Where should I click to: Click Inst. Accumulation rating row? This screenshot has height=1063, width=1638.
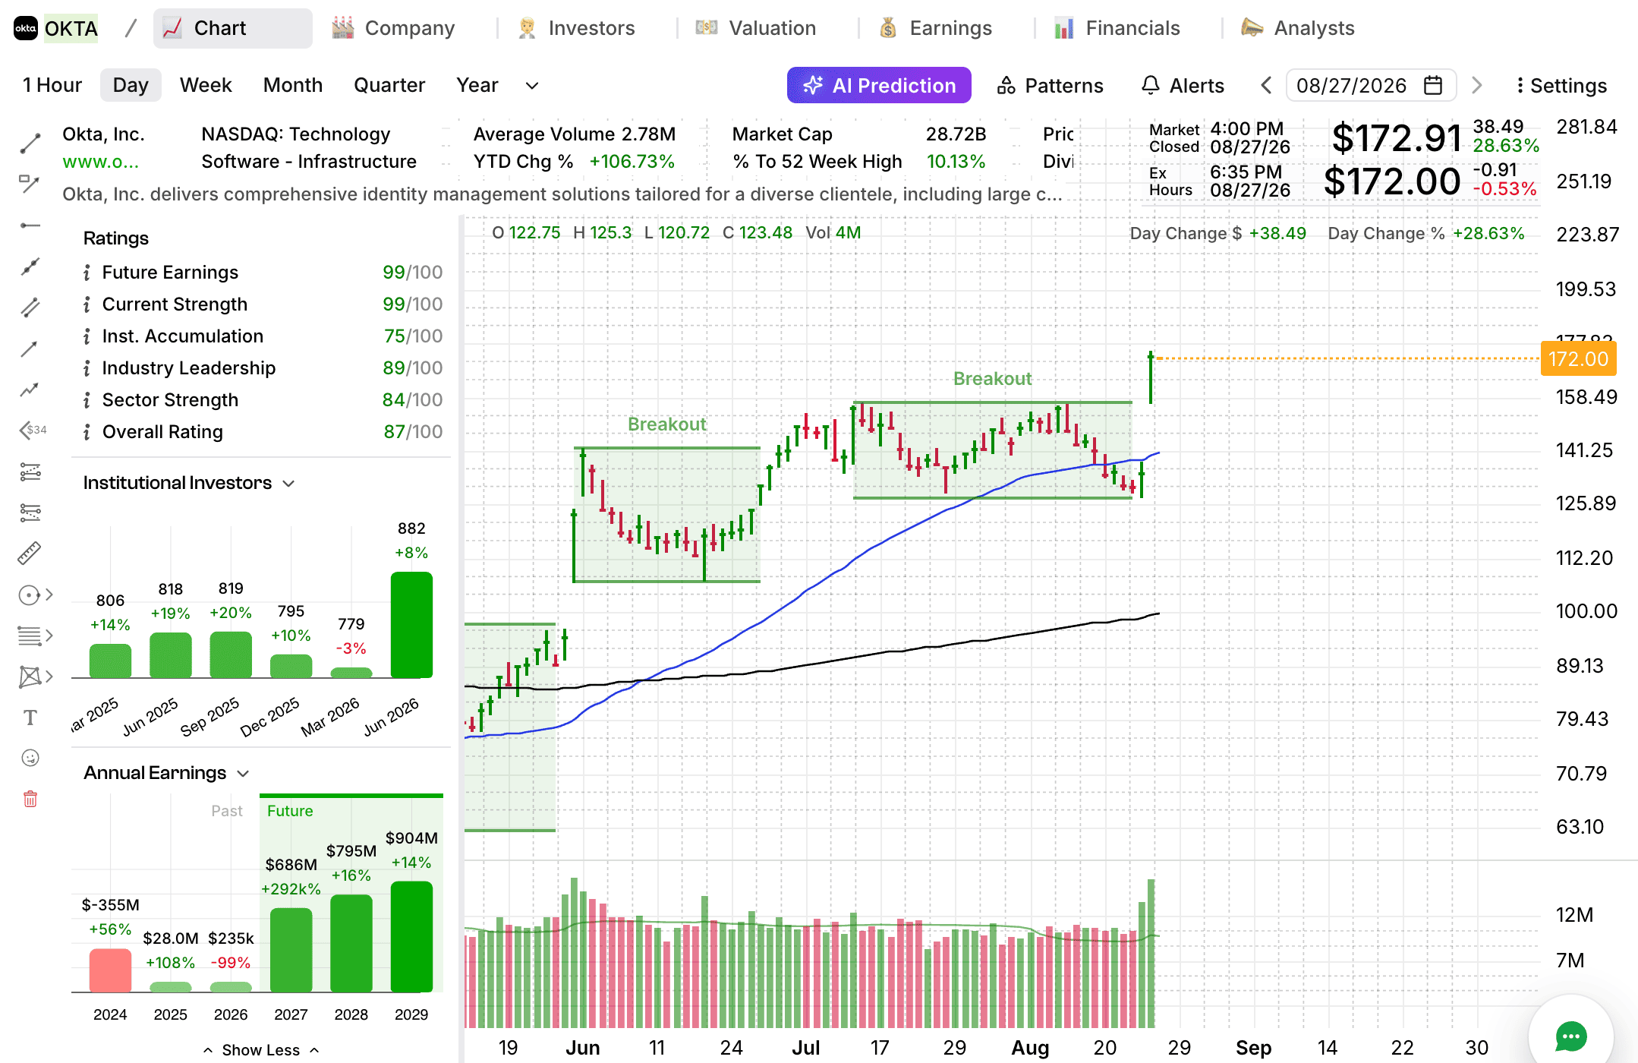pyautogui.click(x=262, y=336)
